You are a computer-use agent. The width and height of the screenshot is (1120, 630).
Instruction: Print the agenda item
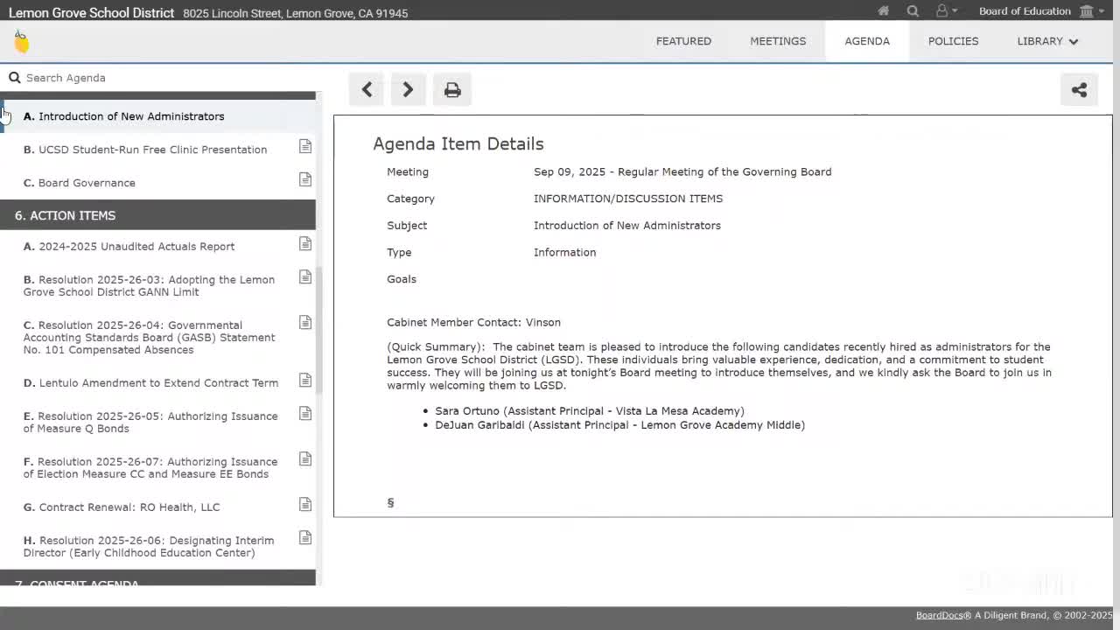pyautogui.click(x=452, y=89)
